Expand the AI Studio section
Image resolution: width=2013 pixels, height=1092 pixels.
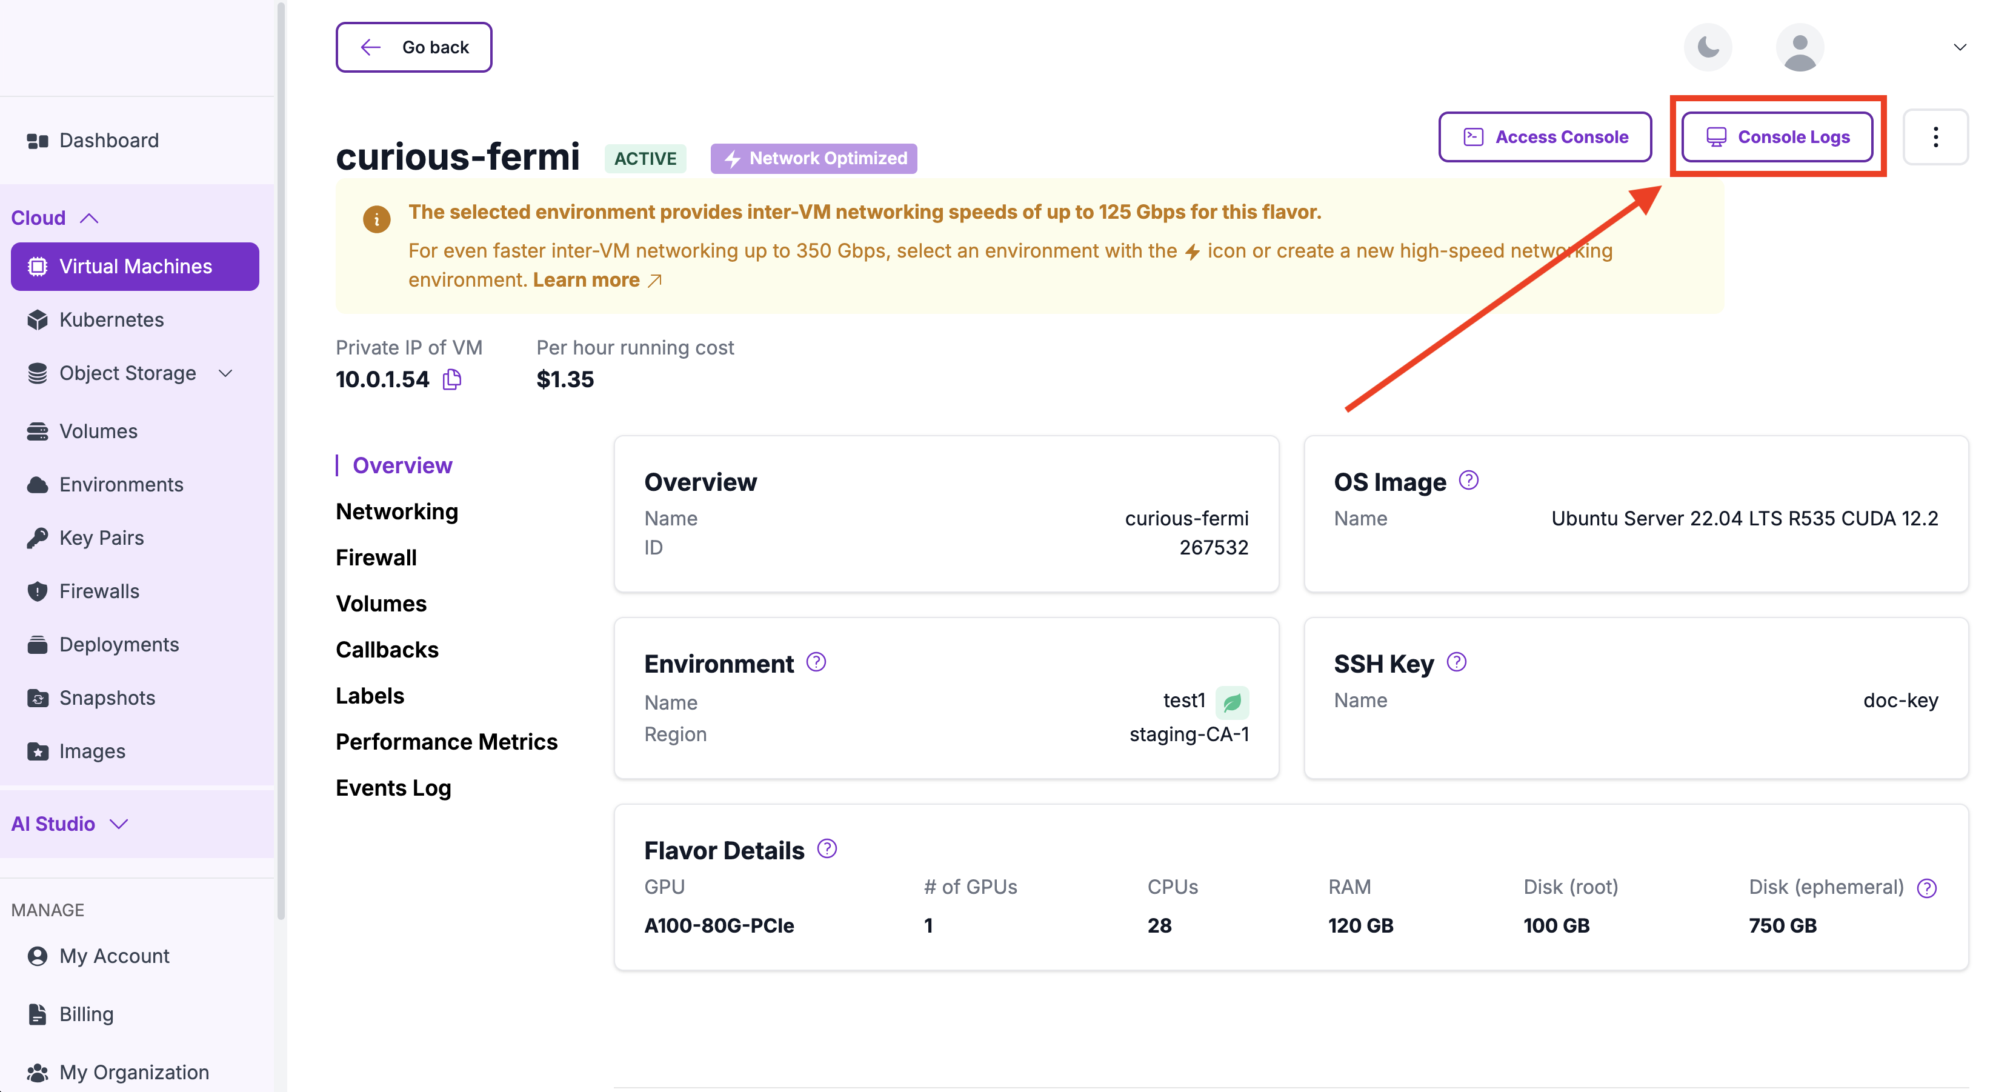pos(119,824)
